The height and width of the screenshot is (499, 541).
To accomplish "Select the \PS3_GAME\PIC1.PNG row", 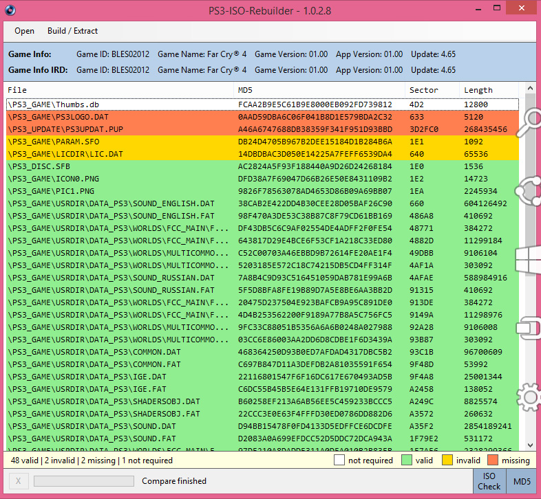I will [262, 191].
